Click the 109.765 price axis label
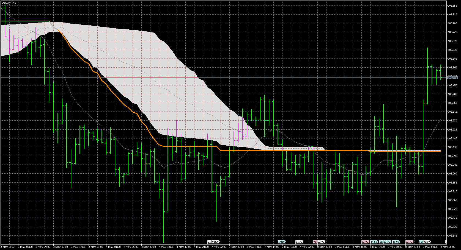Image resolution: width=461 pixels, height=250 pixels. tap(452, 23)
